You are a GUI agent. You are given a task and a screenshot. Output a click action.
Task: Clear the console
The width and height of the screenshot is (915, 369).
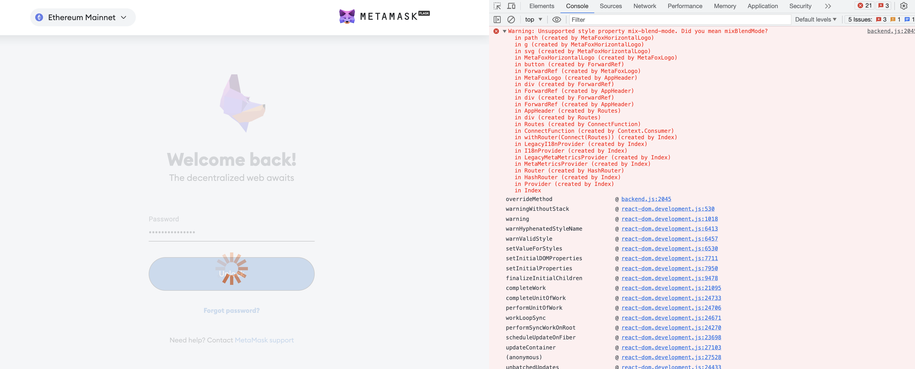(x=511, y=20)
